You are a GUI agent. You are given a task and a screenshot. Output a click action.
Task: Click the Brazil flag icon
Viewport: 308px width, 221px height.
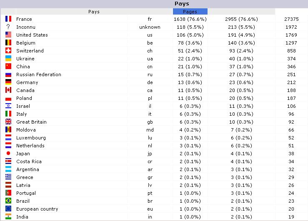pos(8,201)
